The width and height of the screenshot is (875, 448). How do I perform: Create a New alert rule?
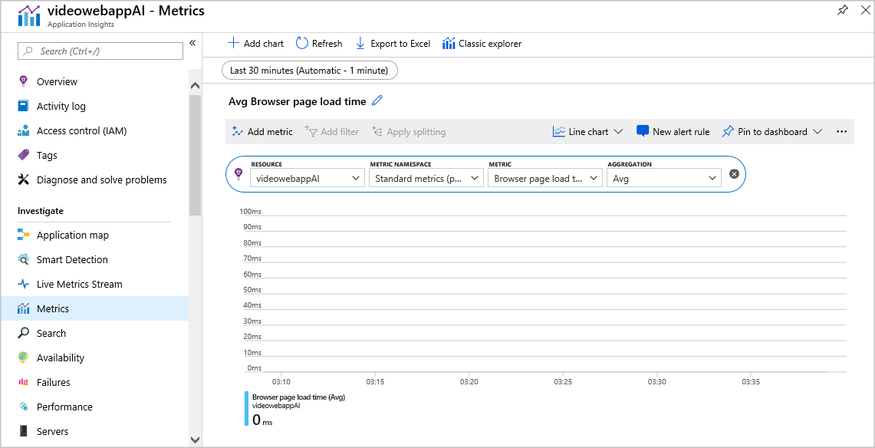pos(673,132)
